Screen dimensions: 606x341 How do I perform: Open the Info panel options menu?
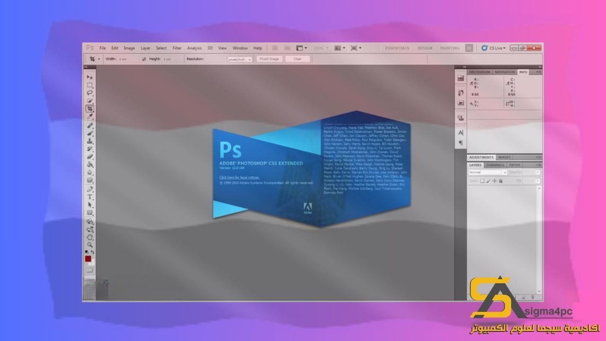coord(539,72)
